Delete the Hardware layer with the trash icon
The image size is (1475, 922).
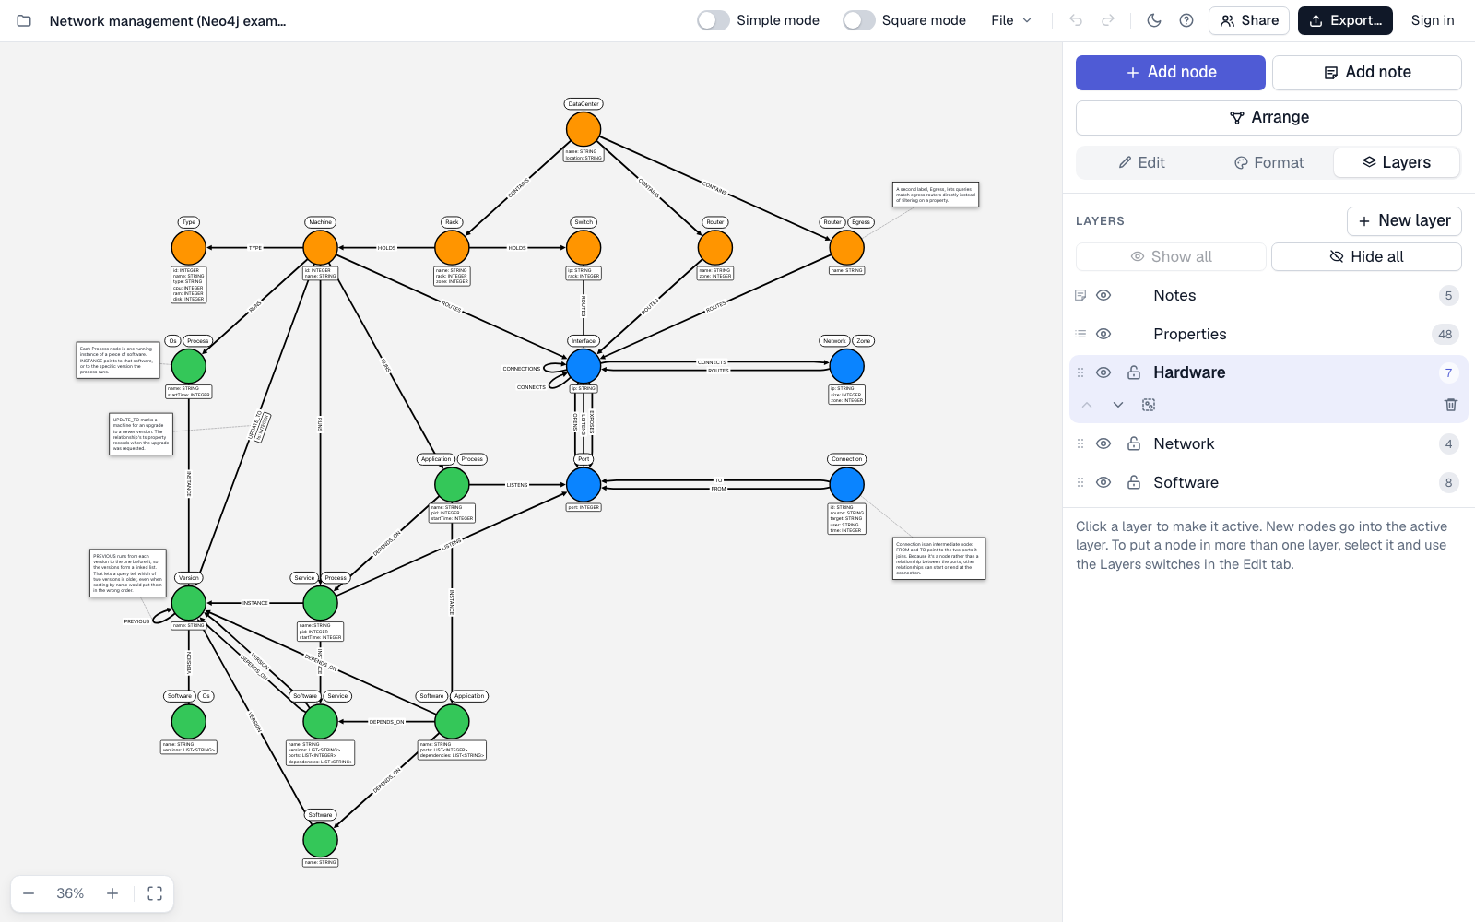coord(1450,405)
